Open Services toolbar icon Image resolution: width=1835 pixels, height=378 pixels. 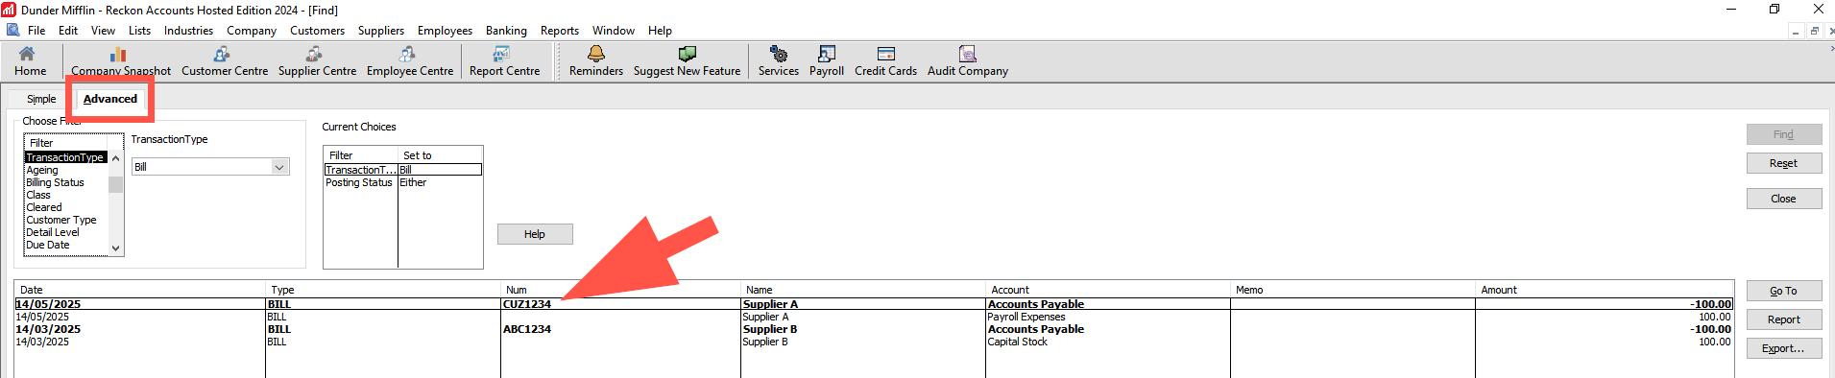point(779,61)
